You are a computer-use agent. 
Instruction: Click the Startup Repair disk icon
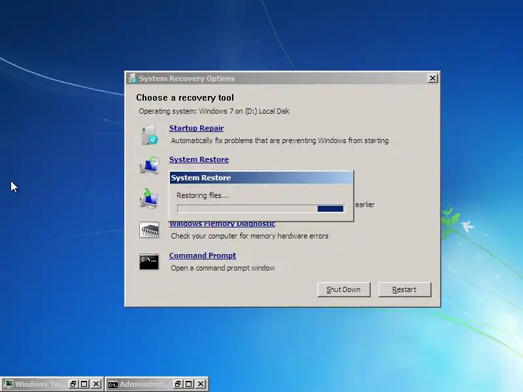pos(150,135)
